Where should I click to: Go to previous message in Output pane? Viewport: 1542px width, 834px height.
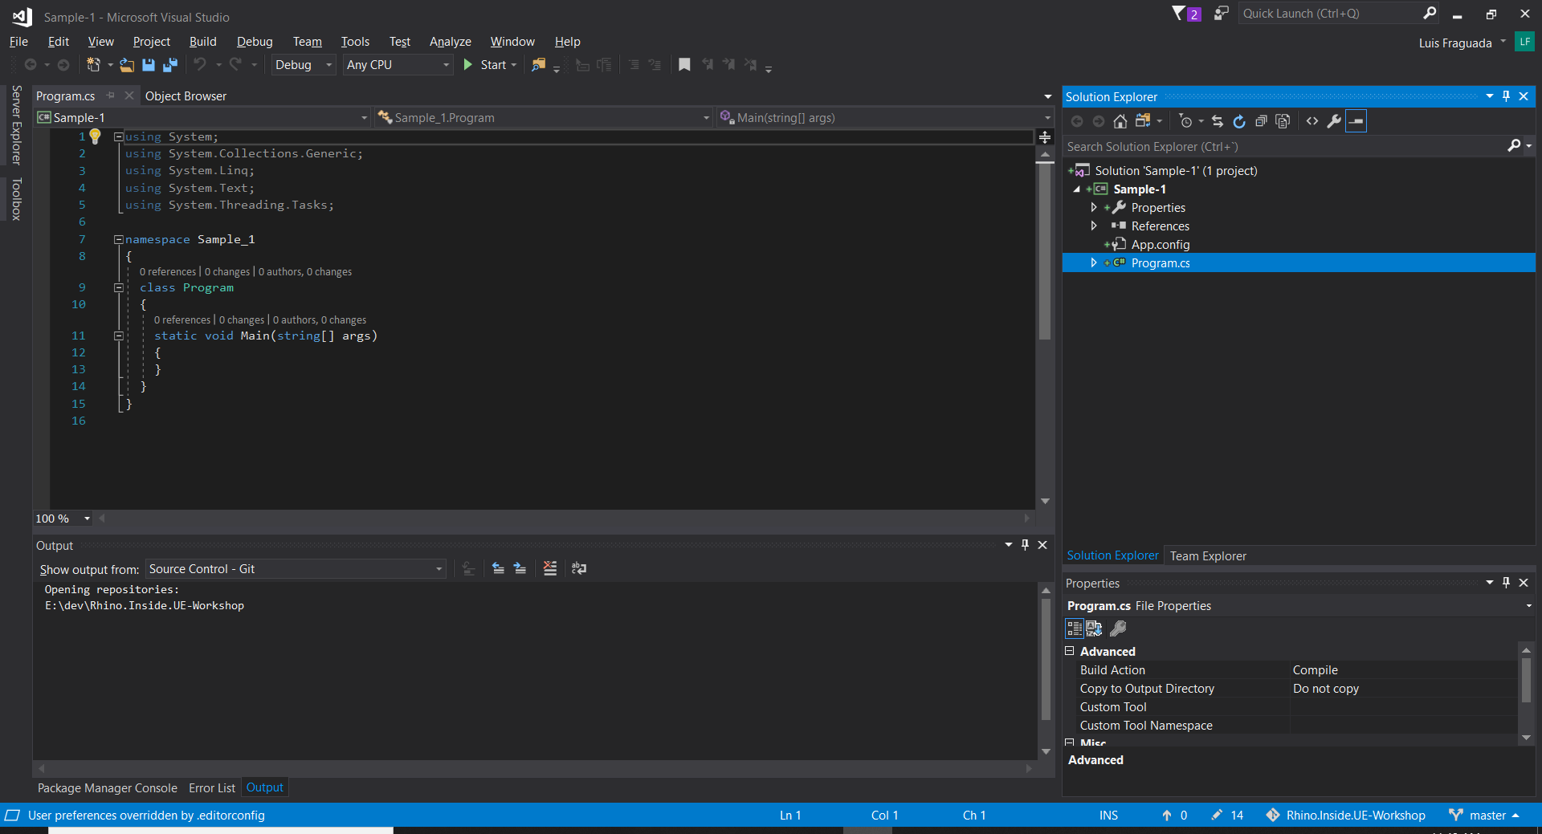[498, 568]
